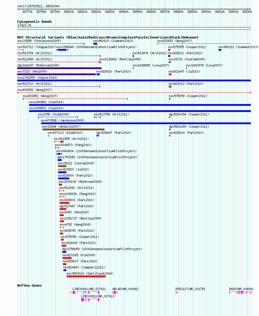Open dgv5600n54 (Cooper2011) label
Viewport: 259px width, 316px height.
coord(189,114)
